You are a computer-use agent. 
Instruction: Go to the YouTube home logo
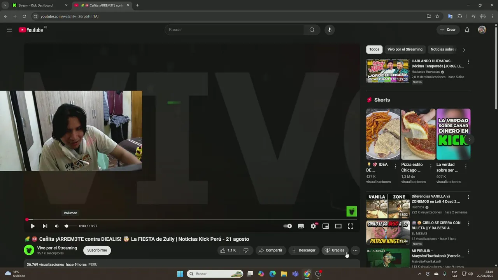(31, 30)
